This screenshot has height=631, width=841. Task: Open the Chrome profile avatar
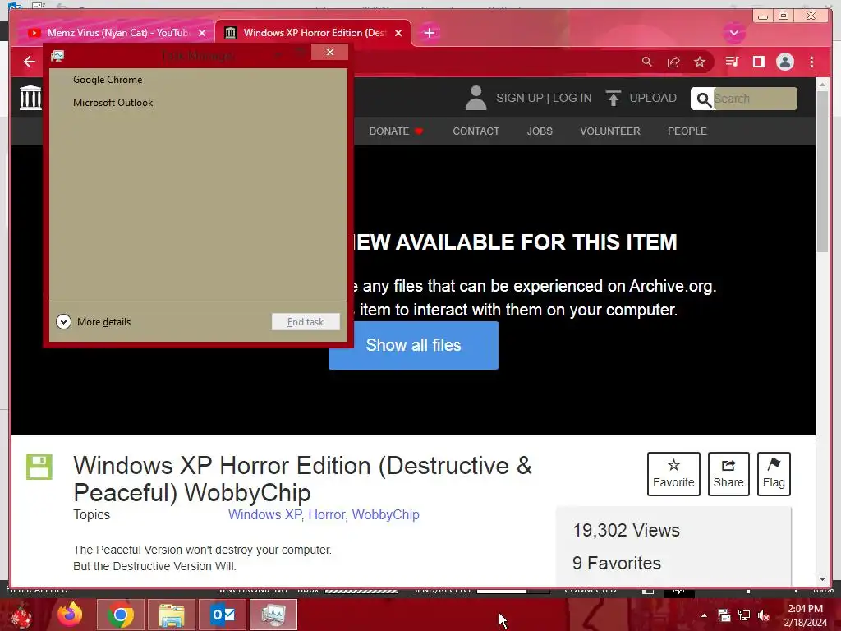(x=784, y=62)
